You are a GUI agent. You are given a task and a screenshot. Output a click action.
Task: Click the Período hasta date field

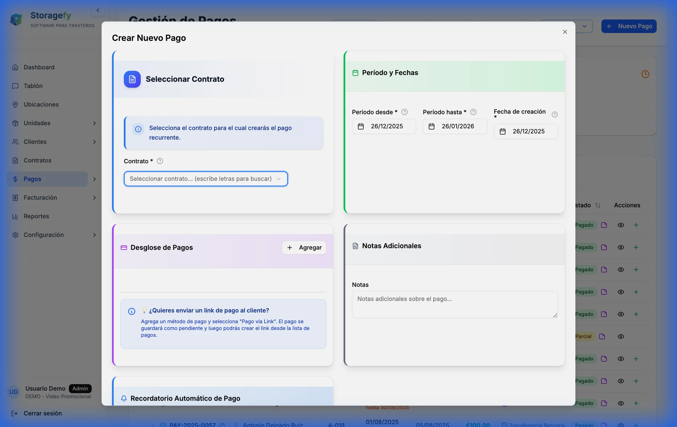455,126
